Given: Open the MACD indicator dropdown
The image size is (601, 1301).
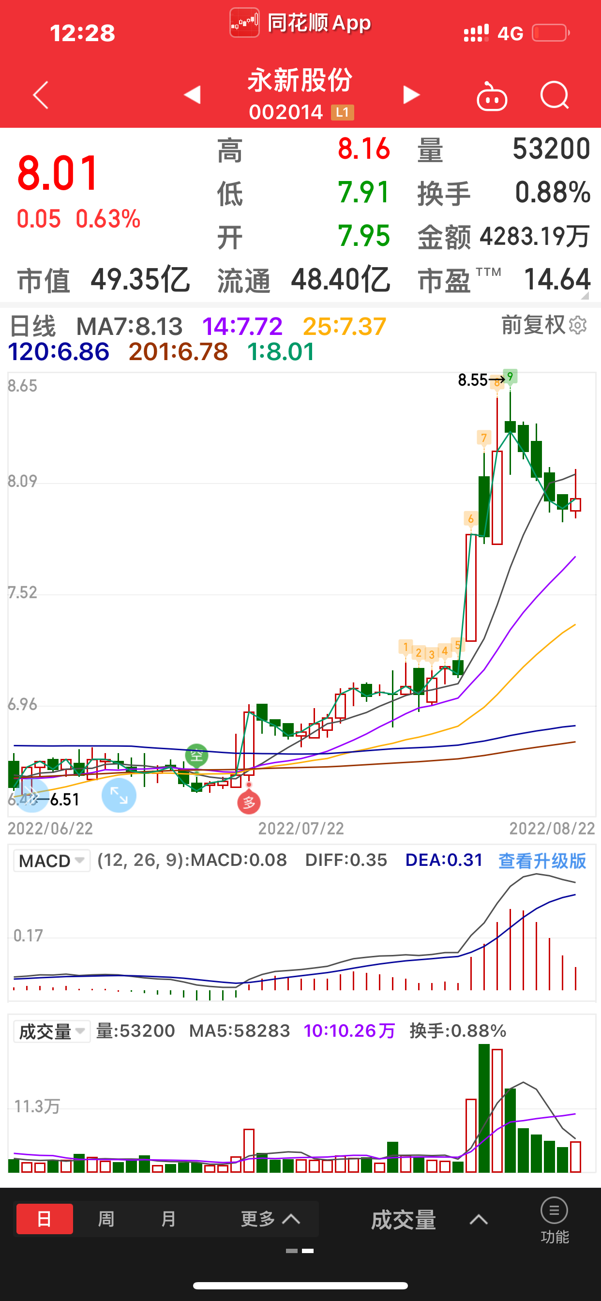Looking at the screenshot, I should point(51,861).
